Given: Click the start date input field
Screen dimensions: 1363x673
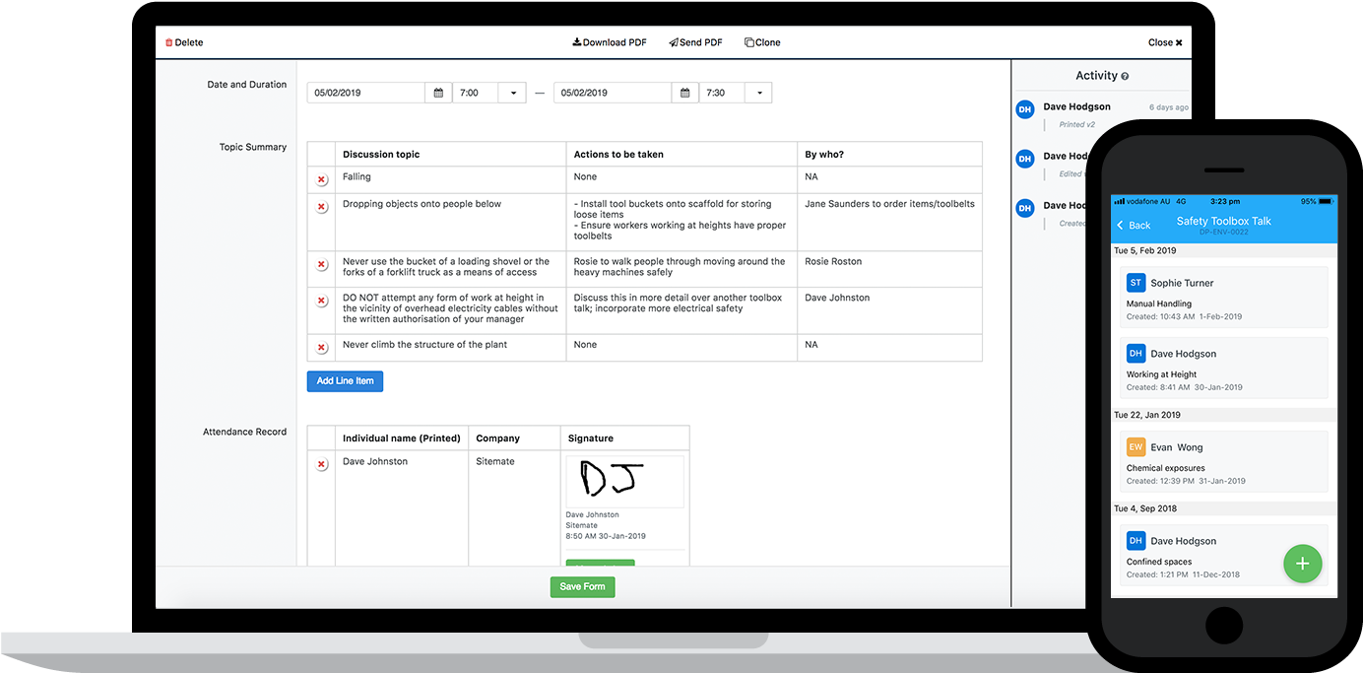Looking at the screenshot, I should pos(364,92).
